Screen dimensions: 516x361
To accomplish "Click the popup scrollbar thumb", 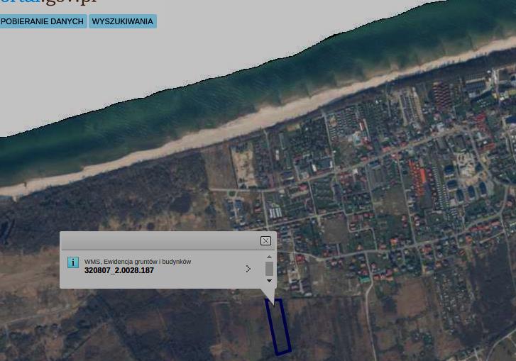I will [269, 269].
